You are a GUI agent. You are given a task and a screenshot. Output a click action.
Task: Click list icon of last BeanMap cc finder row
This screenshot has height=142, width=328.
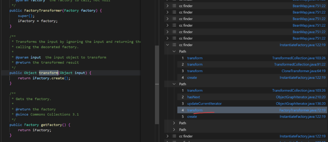174,38
